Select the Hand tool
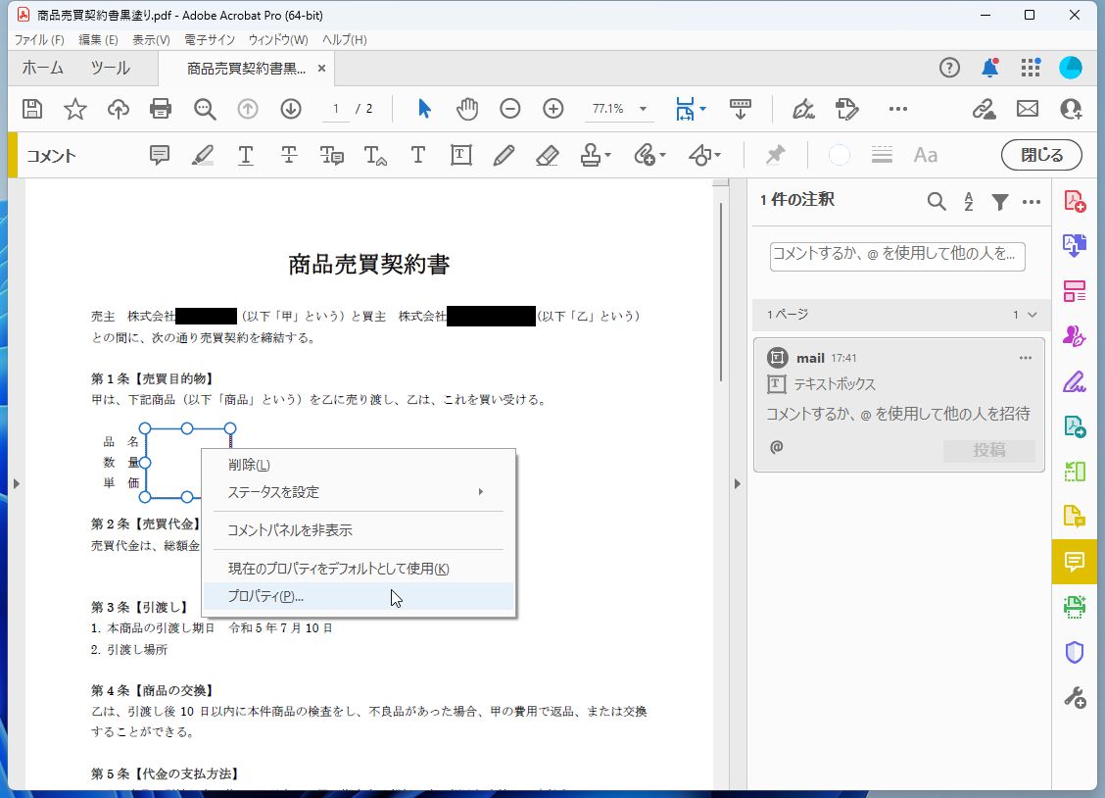The width and height of the screenshot is (1105, 798). click(467, 109)
